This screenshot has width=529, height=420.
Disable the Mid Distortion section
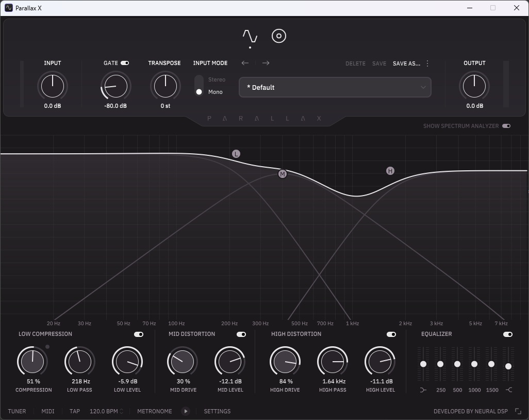pyautogui.click(x=241, y=334)
